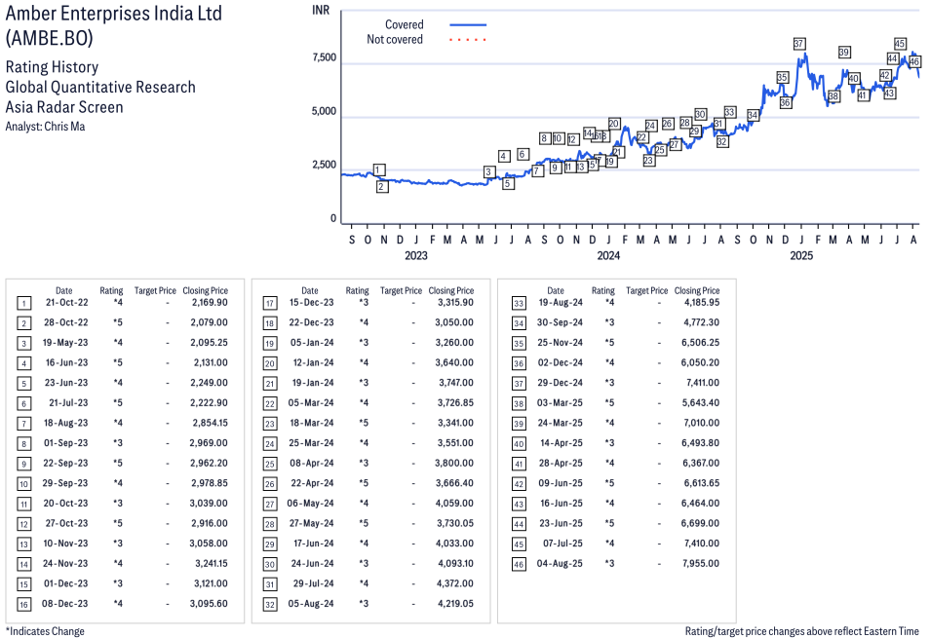Screen dimensions: 930x638
Task: Click the Asia Radar Screen heading
Action: [64, 107]
